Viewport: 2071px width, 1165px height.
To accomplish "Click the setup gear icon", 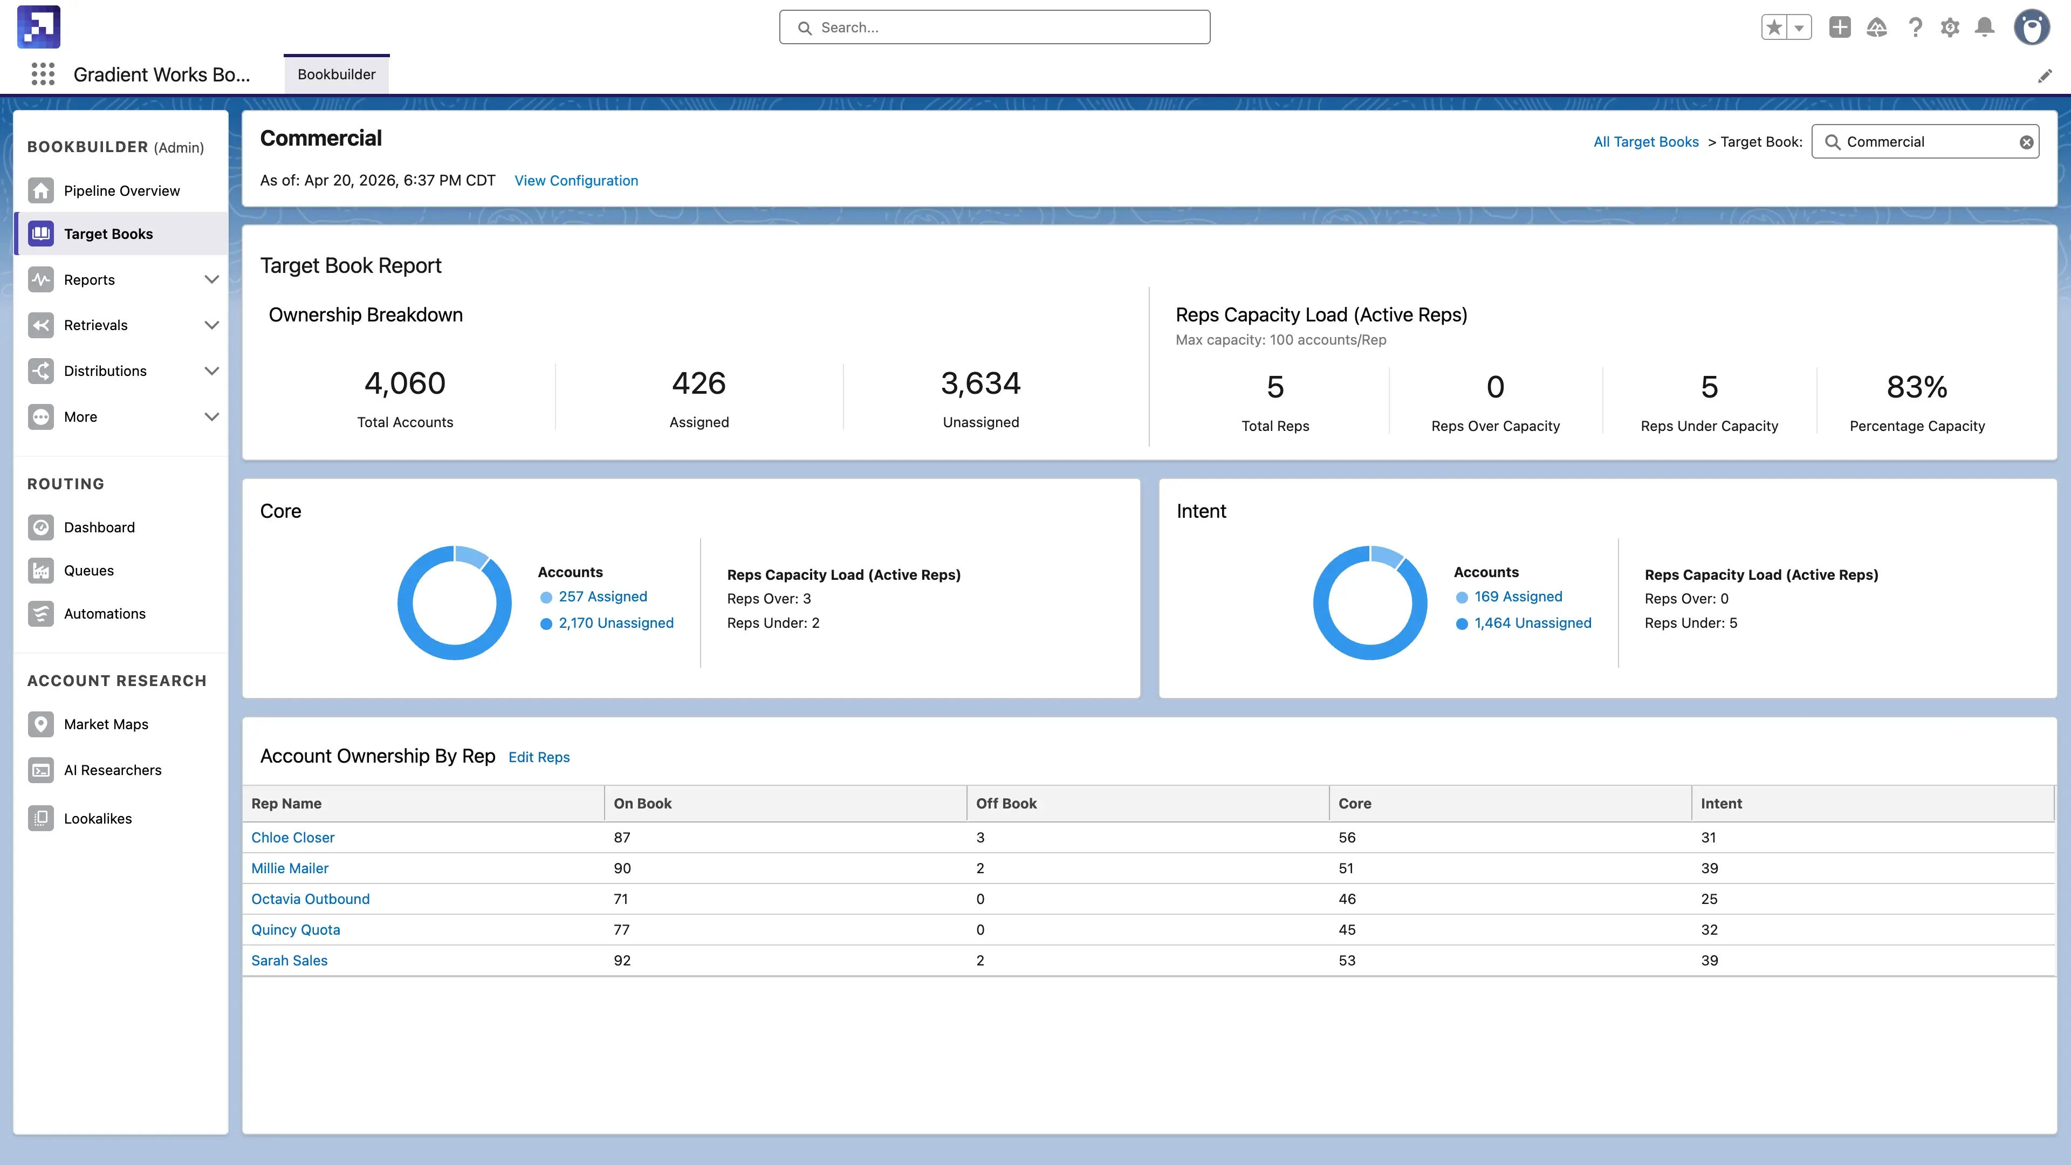I will click(1950, 28).
